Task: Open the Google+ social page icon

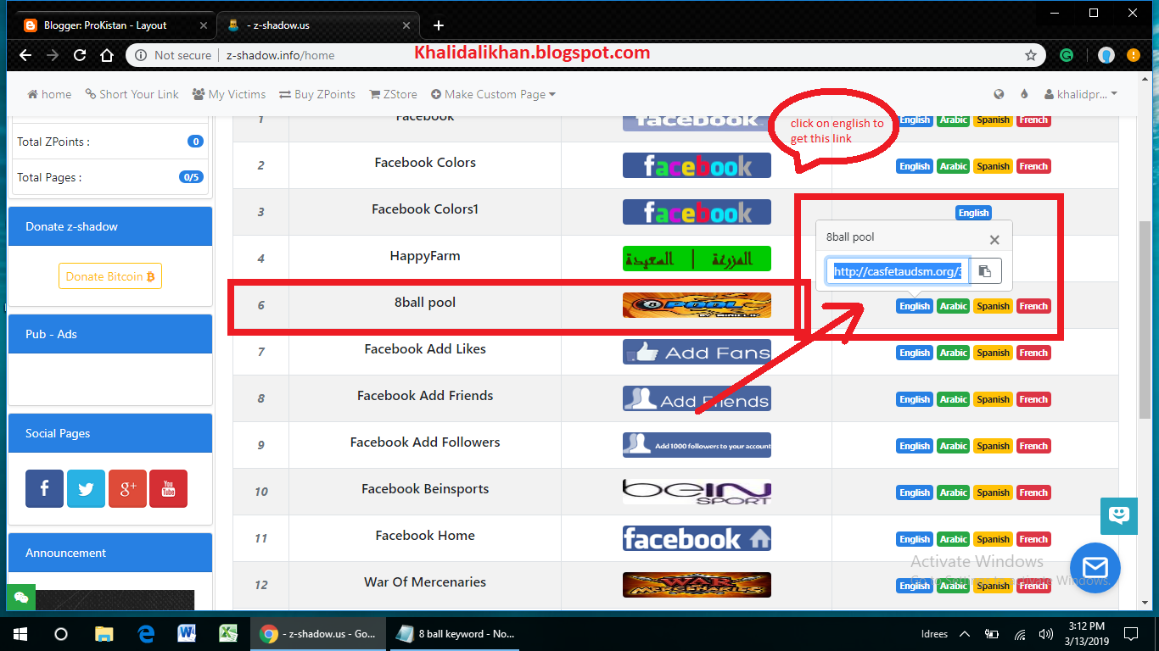Action: pyautogui.click(x=127, y=488)
